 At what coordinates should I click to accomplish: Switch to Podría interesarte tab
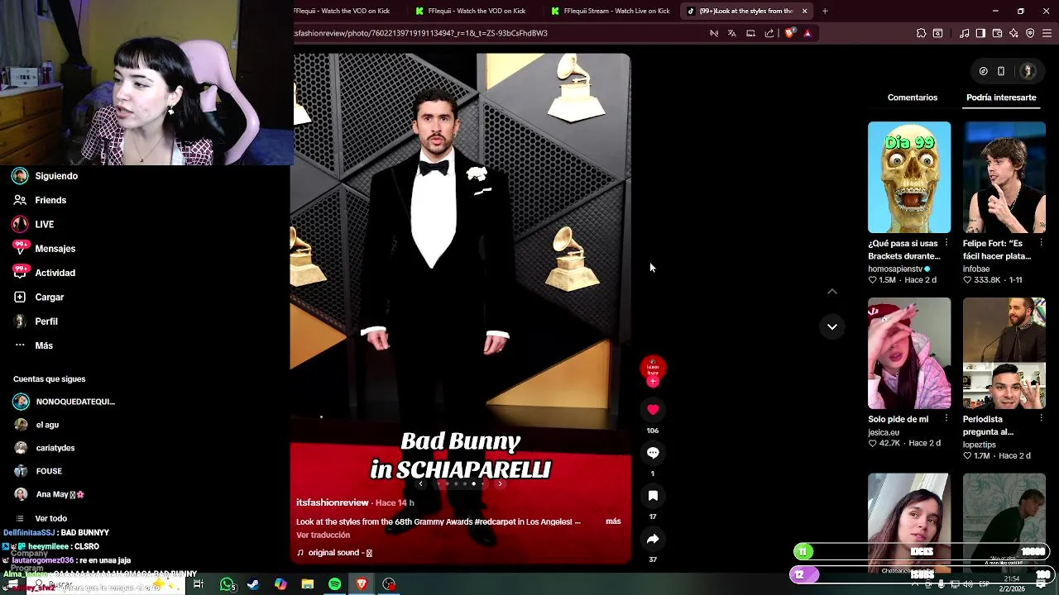pyautogui.click(x=1001, y=98)
